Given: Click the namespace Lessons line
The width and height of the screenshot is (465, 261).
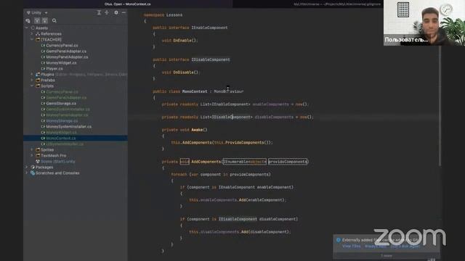Looking at the screenshot, I should (x=163, y=14).
